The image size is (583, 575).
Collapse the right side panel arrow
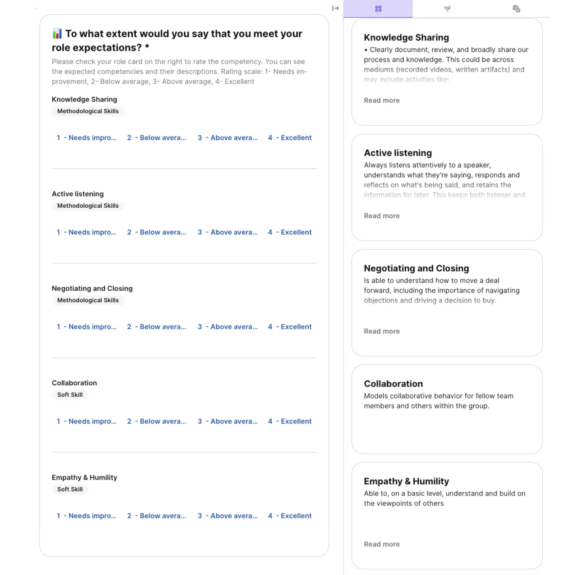[335, 8]
